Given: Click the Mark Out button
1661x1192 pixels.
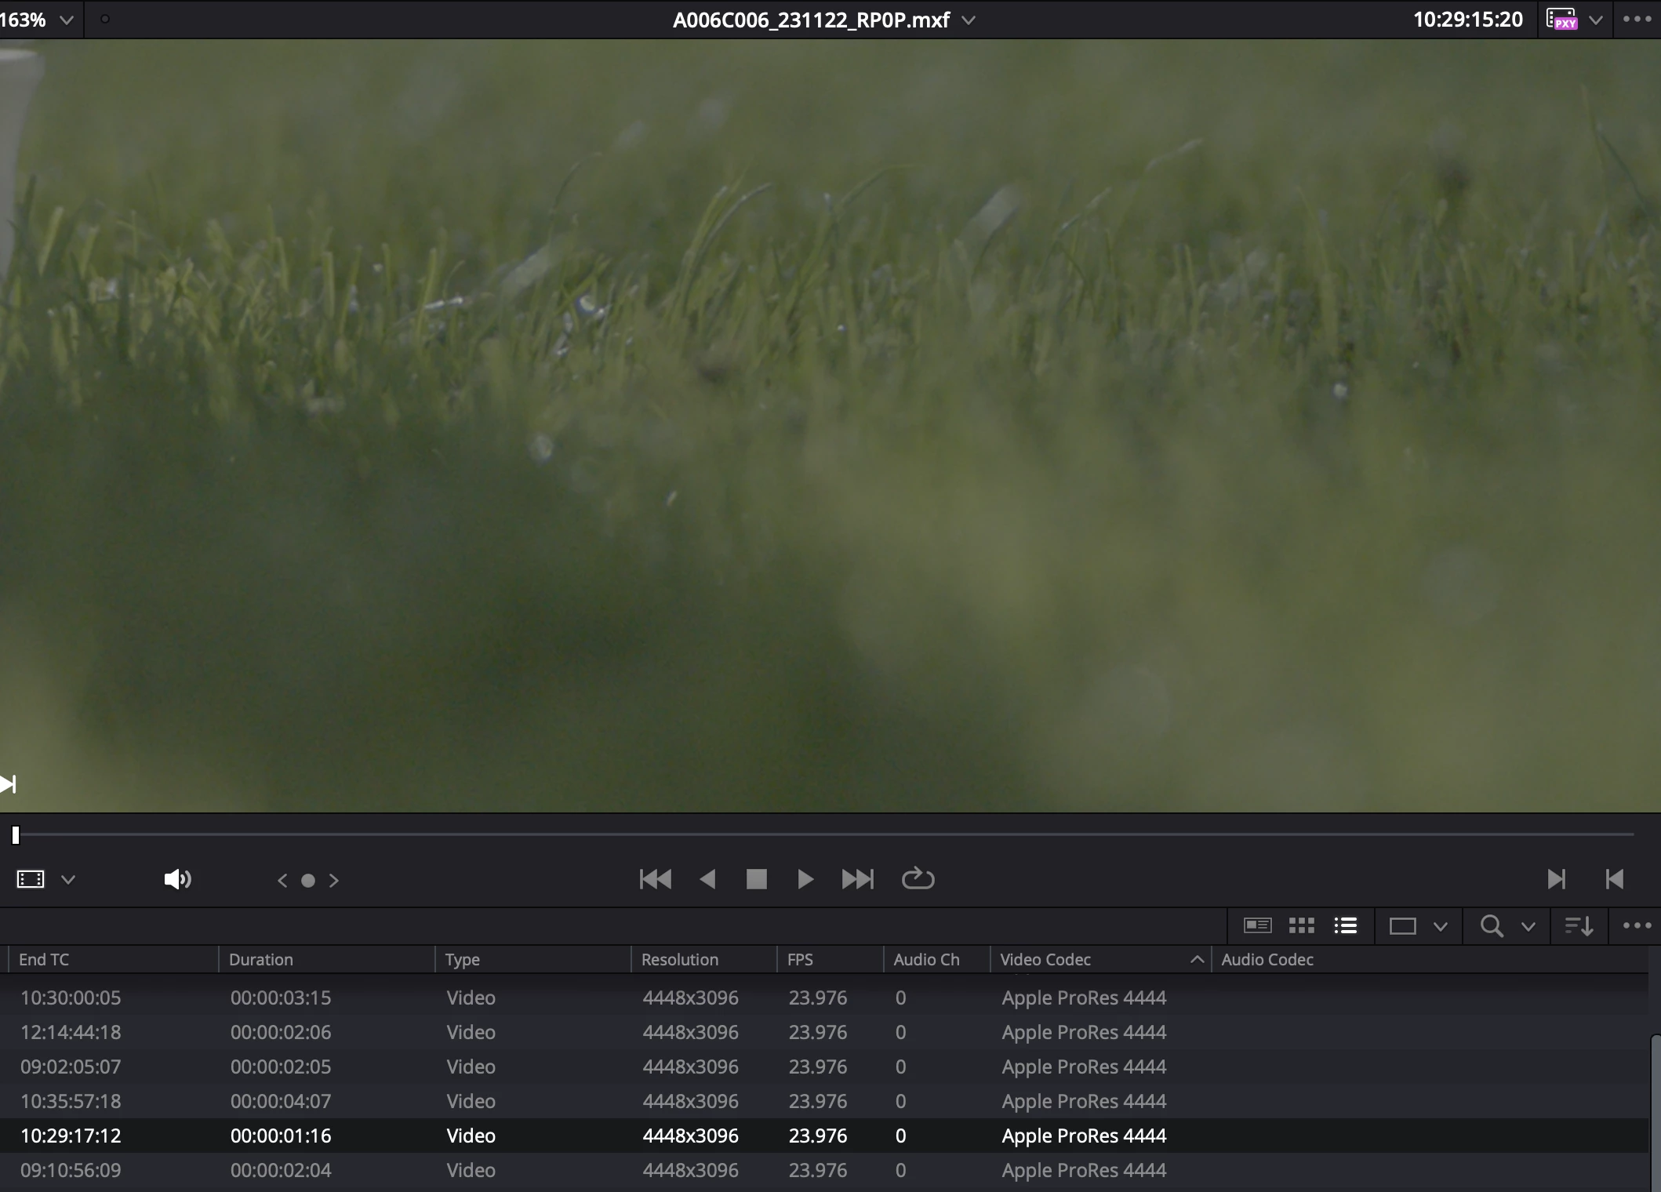Looking at the screenshot, I should click(x=1615, y=879).
